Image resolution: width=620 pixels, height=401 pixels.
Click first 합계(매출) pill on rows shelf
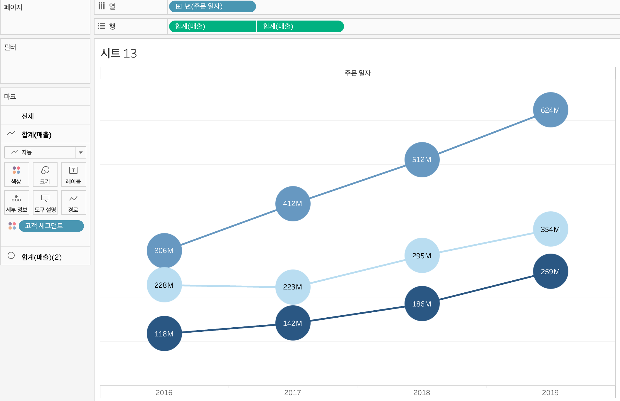click(x=212, y=26)
